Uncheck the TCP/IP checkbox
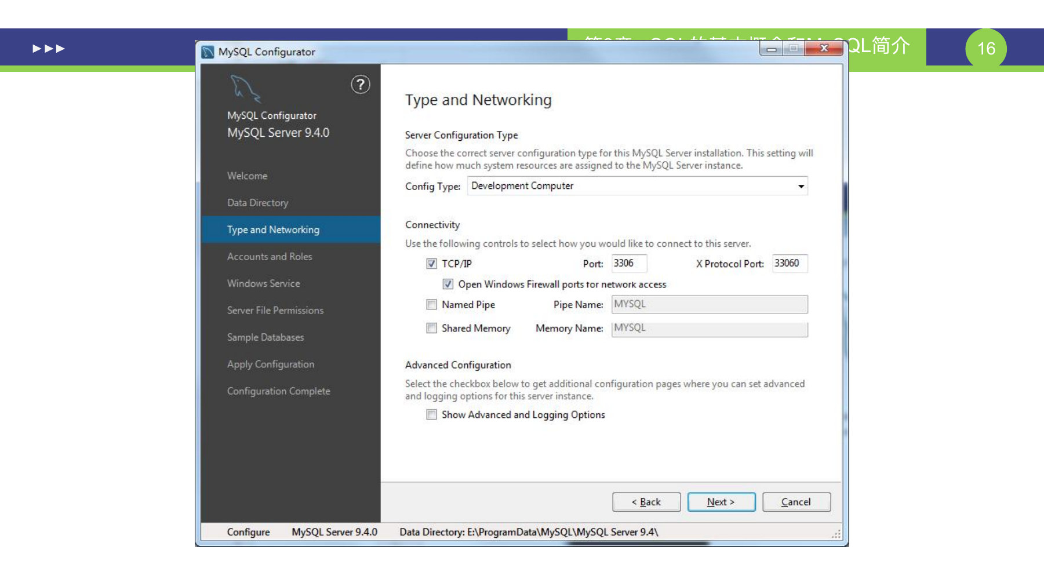The height and width of the screenshot is (587, 1044). [x=431, y=264]
